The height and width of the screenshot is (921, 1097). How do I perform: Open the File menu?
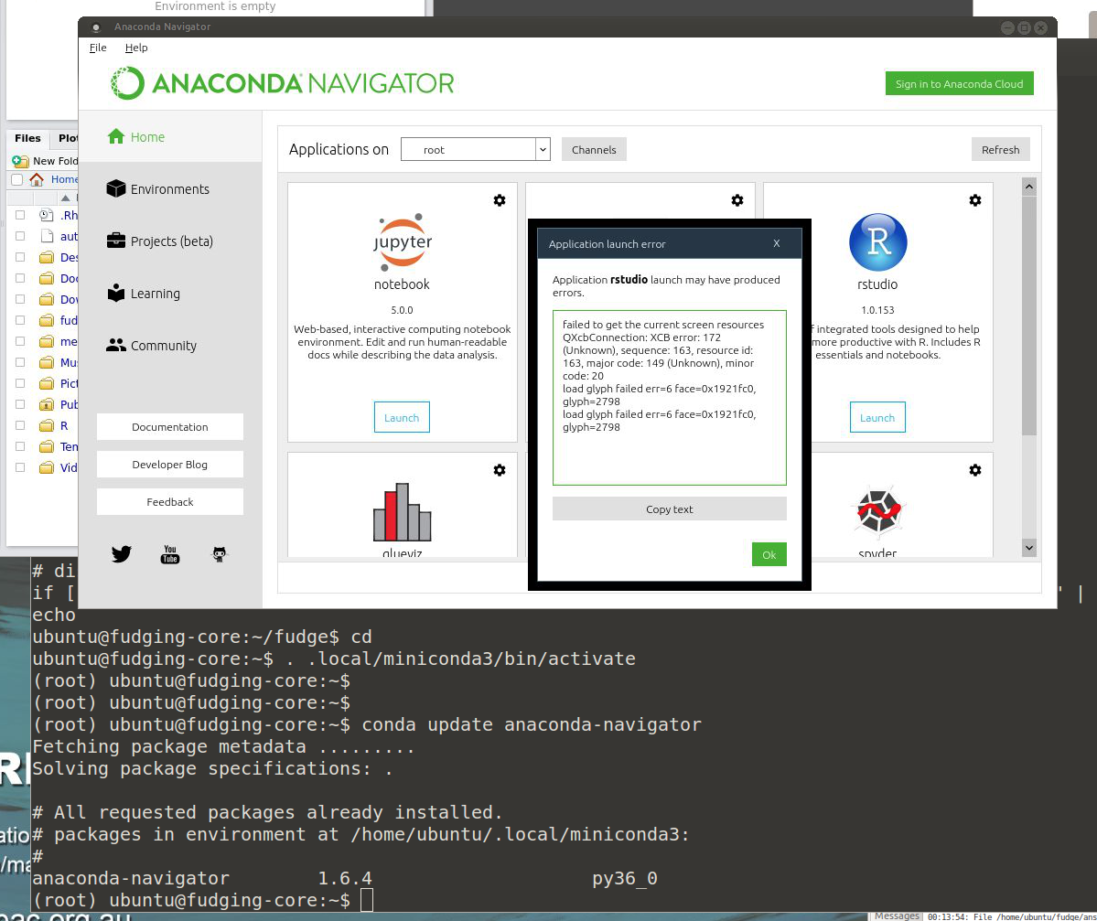pyautogui.click(x=97, y=48)
